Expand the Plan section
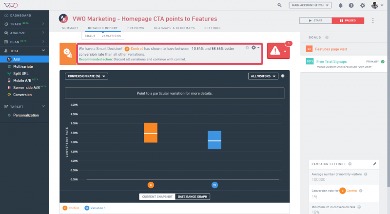390x214 pixels. point(24,42)
